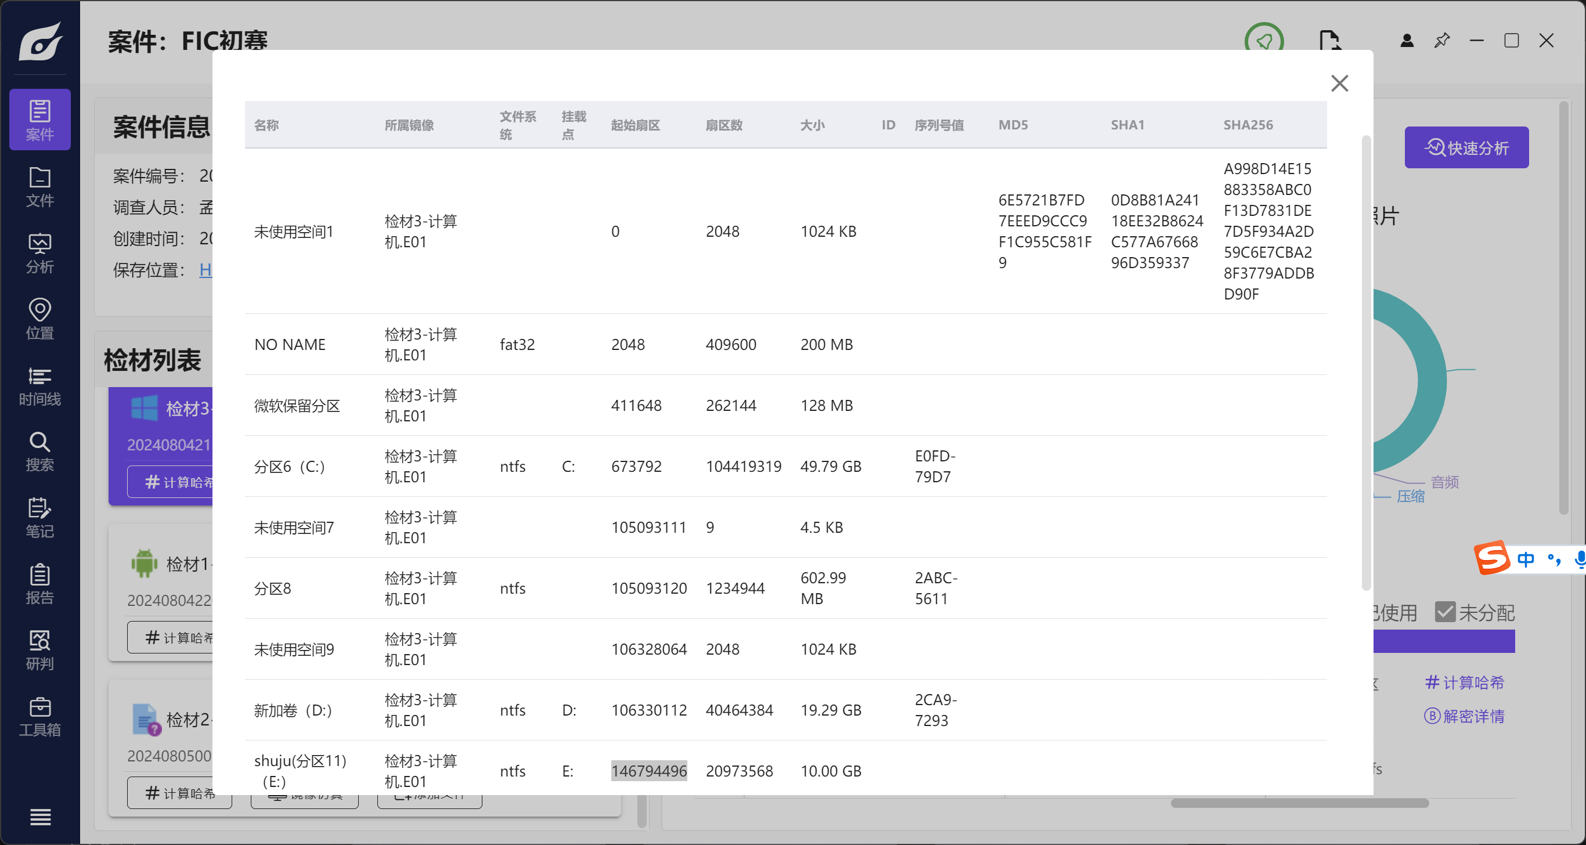Open the user account icon
The width and height of the screenshot is (1586, 845).
coord(1407,41)
